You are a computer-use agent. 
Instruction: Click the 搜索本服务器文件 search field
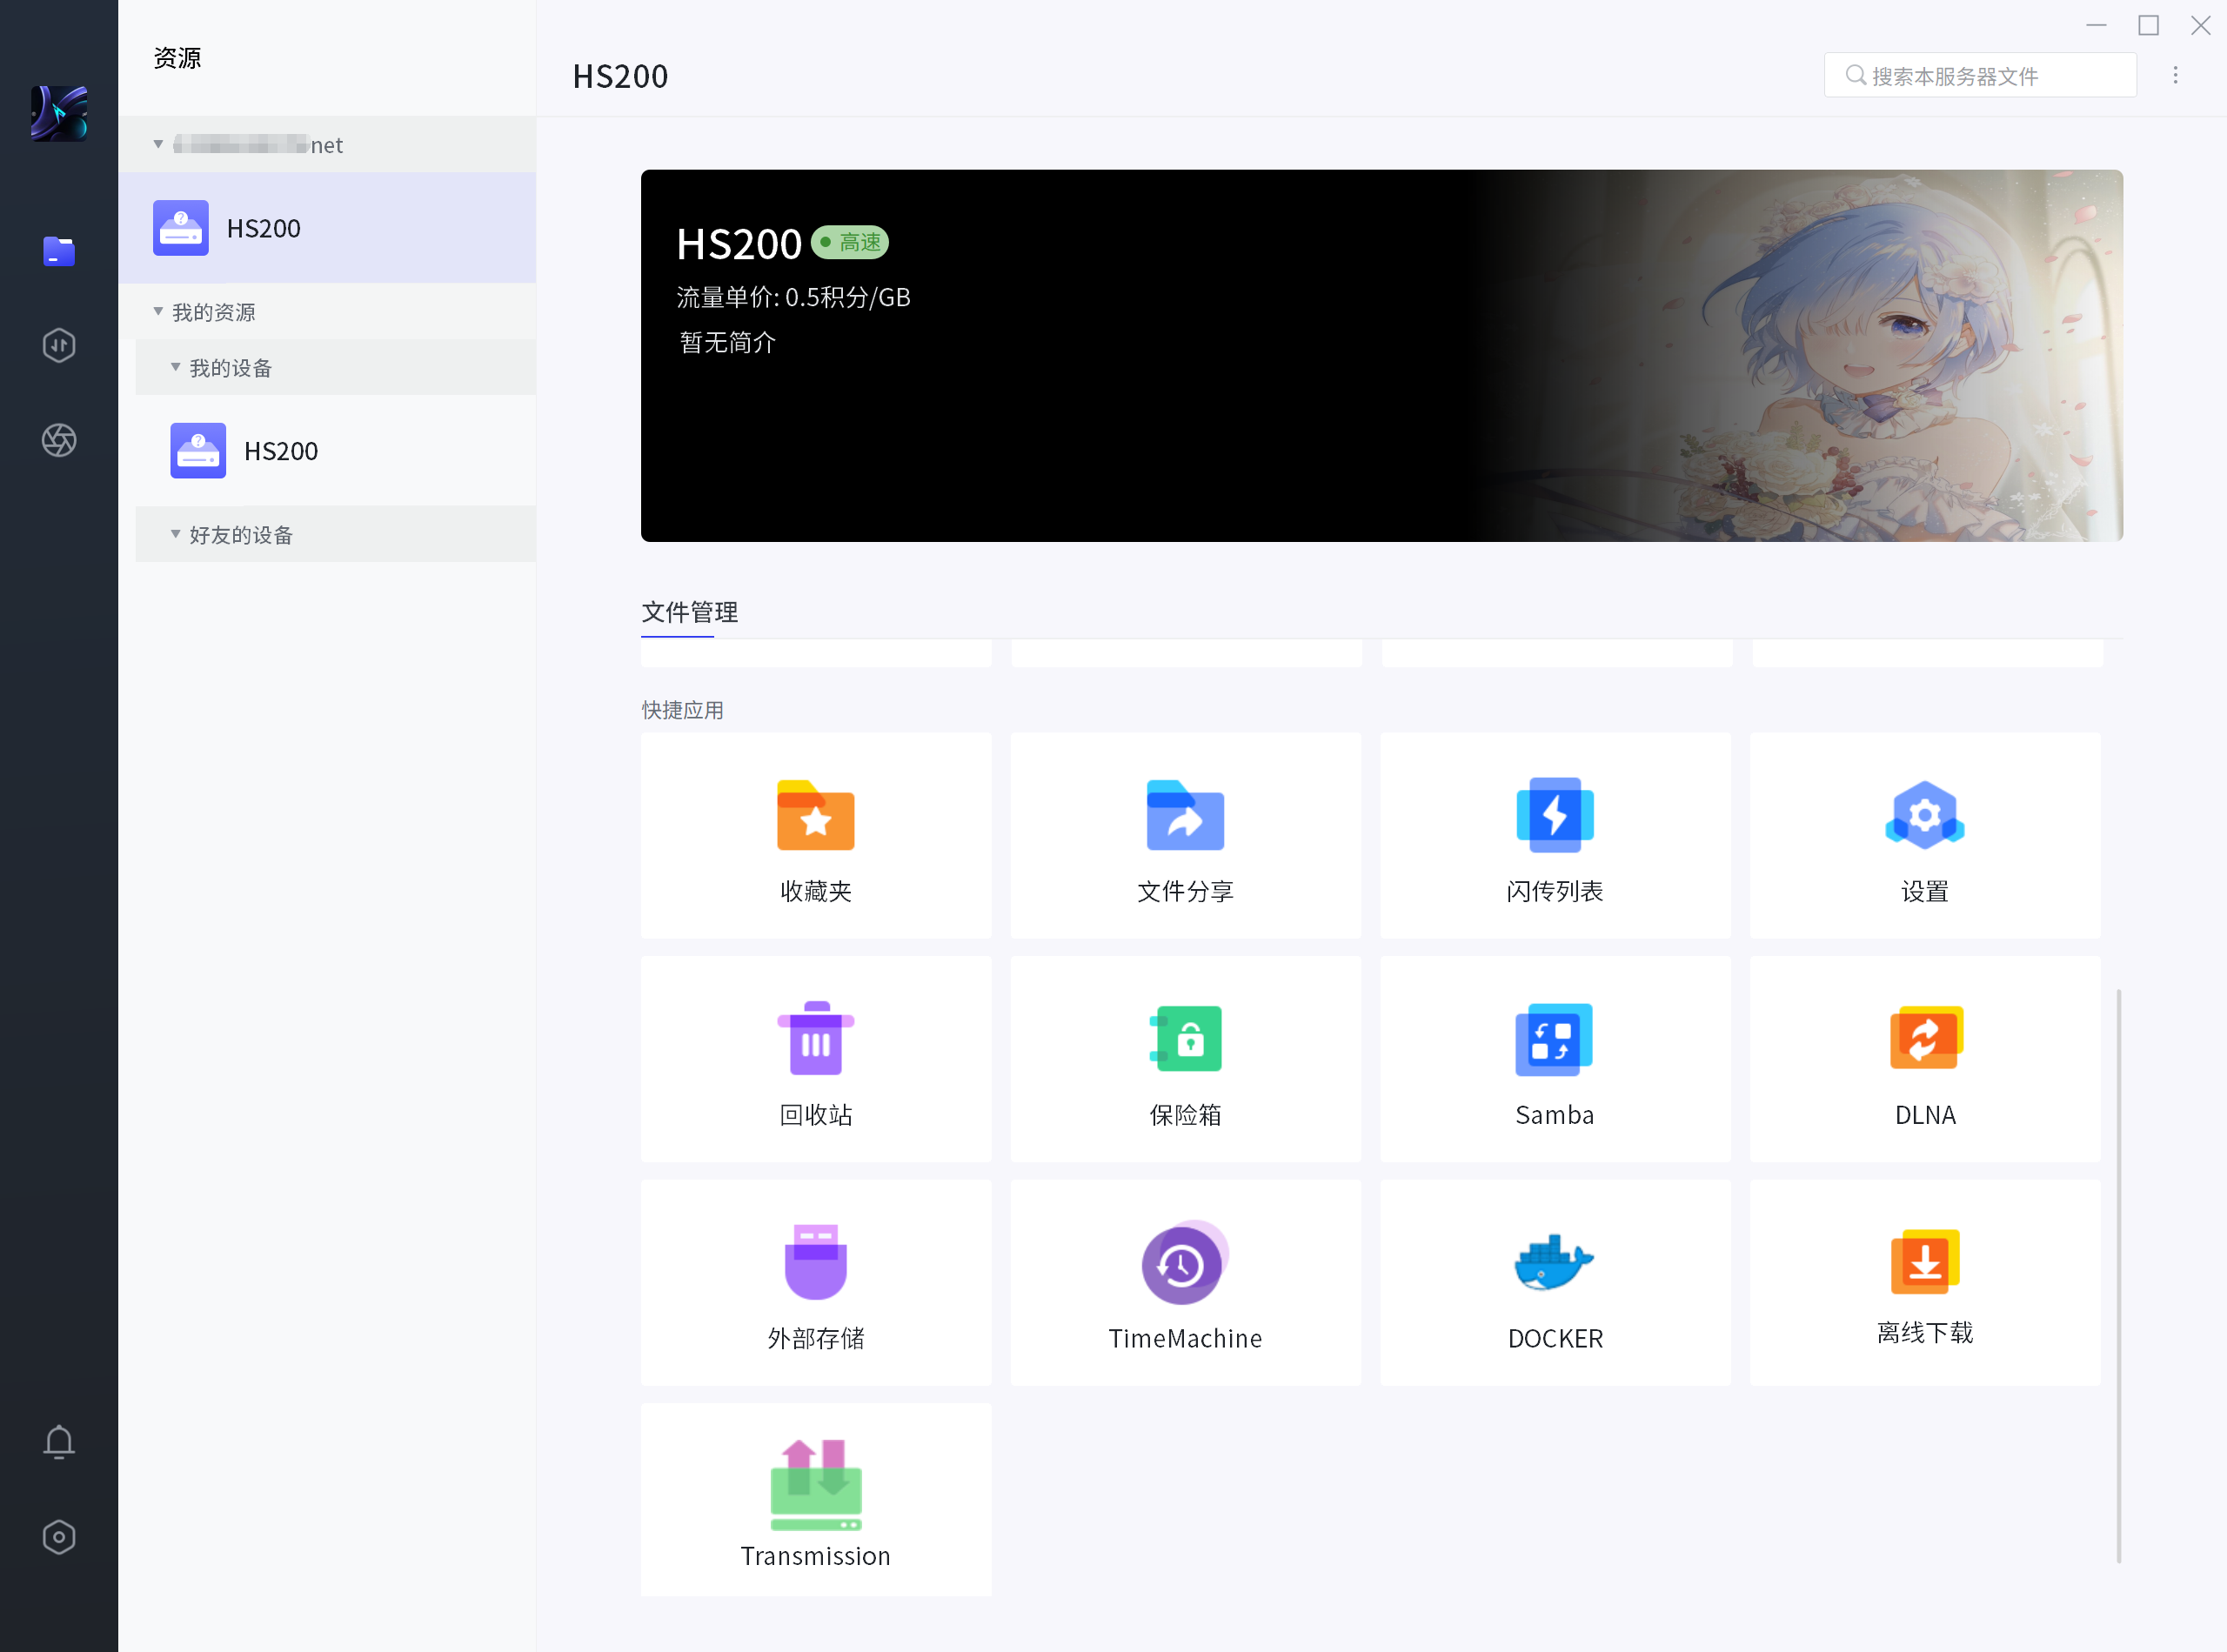coord(1980,76)
